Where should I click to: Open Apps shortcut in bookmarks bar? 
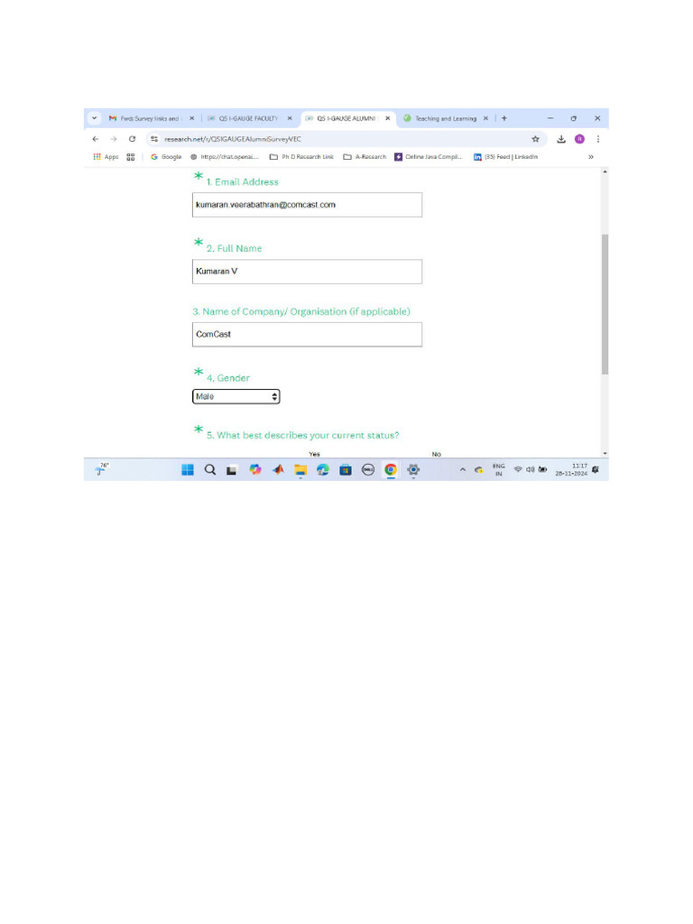(106, 157)
